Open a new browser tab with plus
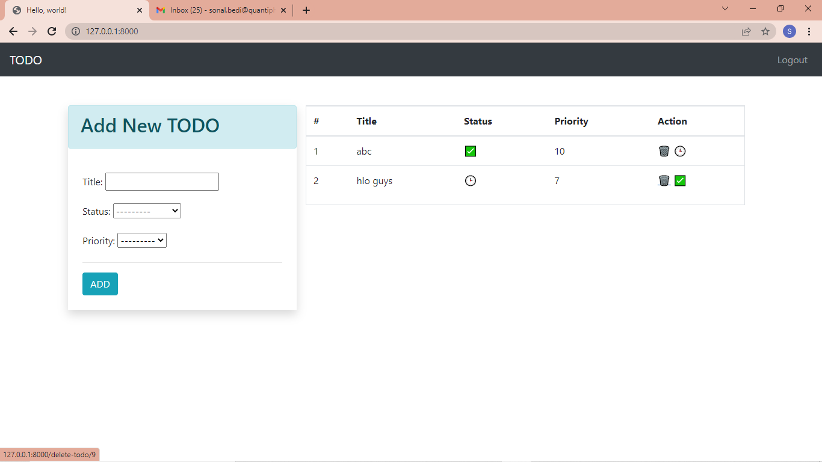This screenshot has height=462, width=822. point(306,10)
